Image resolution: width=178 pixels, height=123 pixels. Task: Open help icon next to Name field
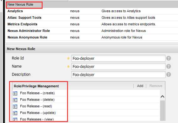pyautogui.click(x=169, y=66)
